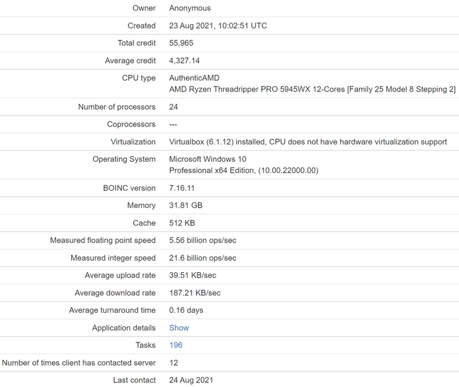Viewport: 459px width, 387px height.
Task: Click the Created date 23 Aug 2021
Action: tap(218, 26)
